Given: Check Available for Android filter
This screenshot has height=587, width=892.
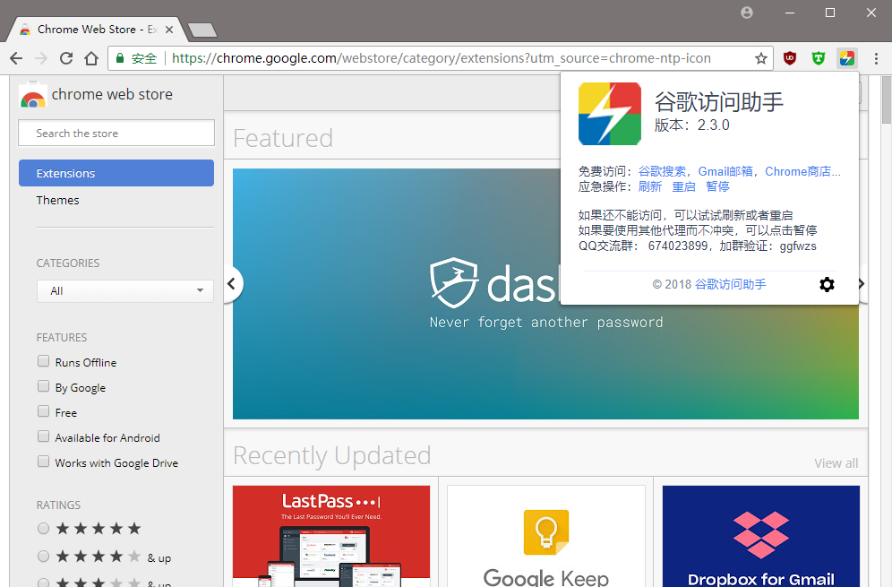Looking at the screenshot, I should point(43,436).
